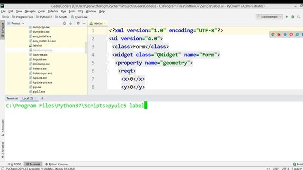
Task: Select label.ui in project tree
Action: [36, 45]
